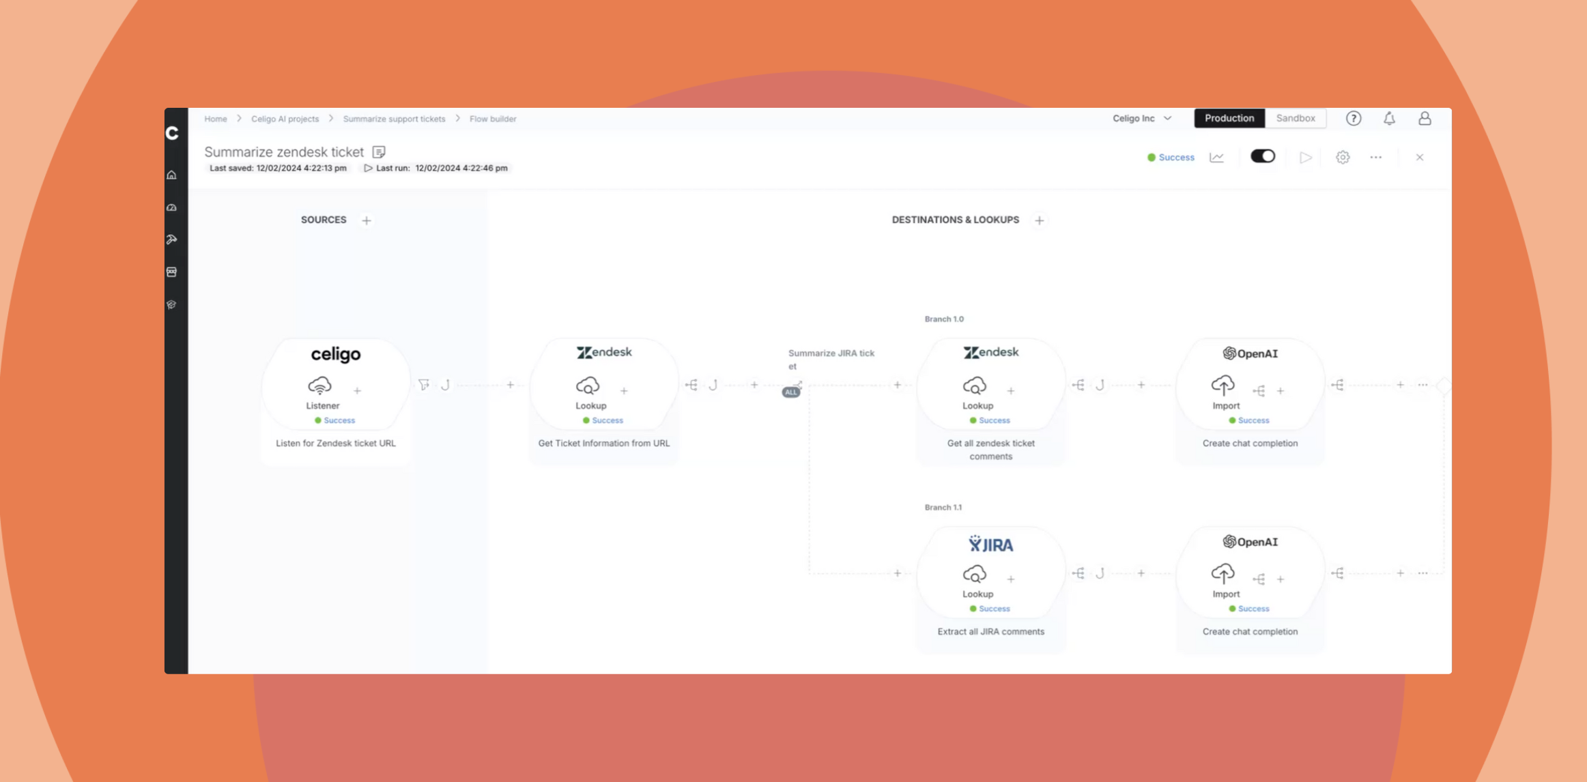Viewport: 1587px width, 782px height.
Task: Close the flow builder with X
Action: point(1420,158)
